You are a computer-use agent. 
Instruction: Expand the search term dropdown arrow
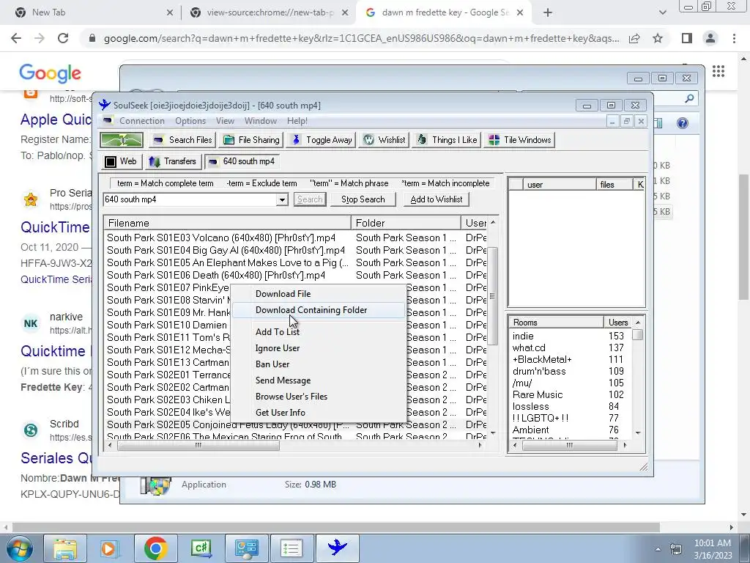pos(282,199)
